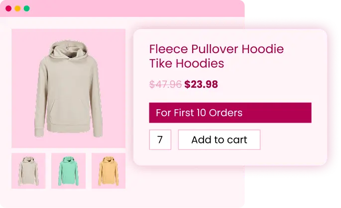The width and height of the screenshot is (341, 208).
Task: Select the yellow hoodie thumbnail
Action: tap(109, 171)
